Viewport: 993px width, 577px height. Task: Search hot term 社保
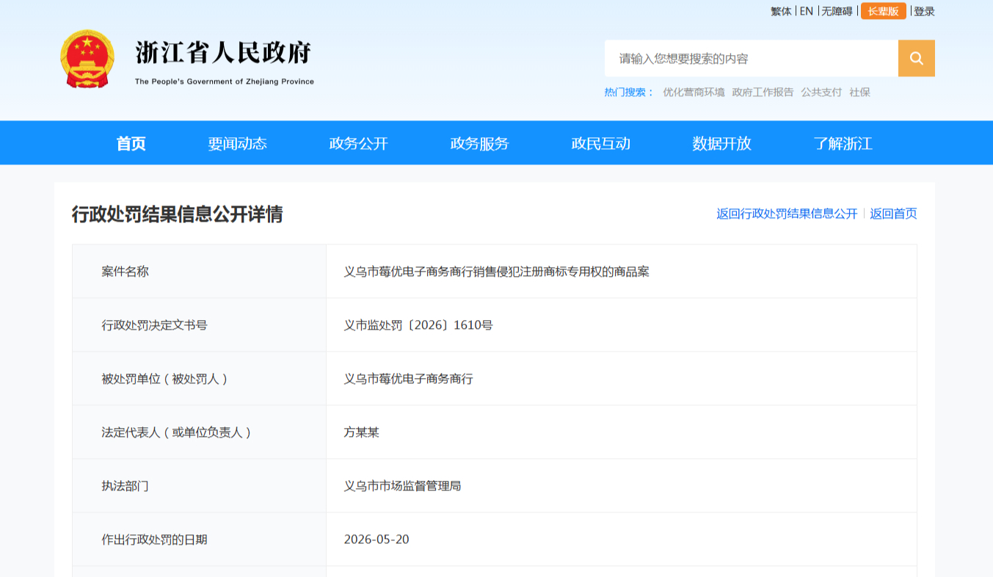(859, 92)
